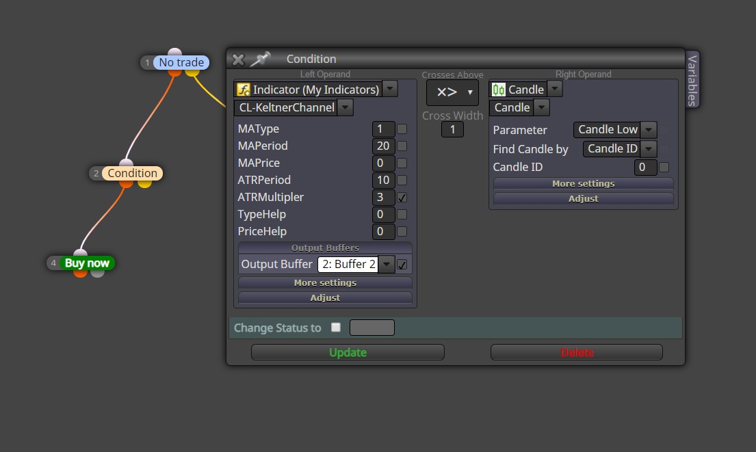Select the Condition node in the graph
This screenshot has width=756, height=452.
tap(132, 174)
